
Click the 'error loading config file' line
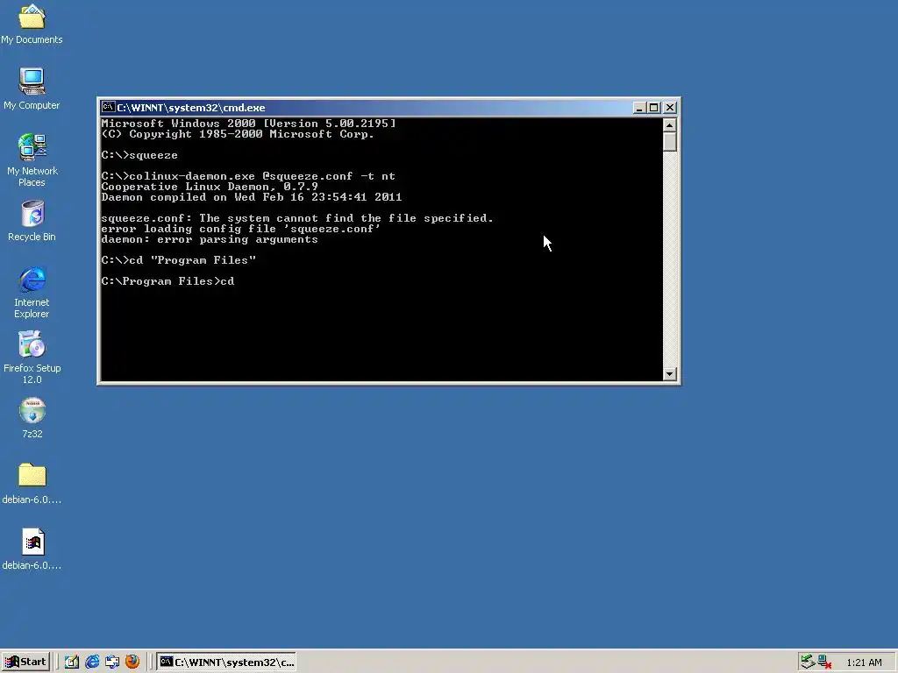(x=241, y=229)
